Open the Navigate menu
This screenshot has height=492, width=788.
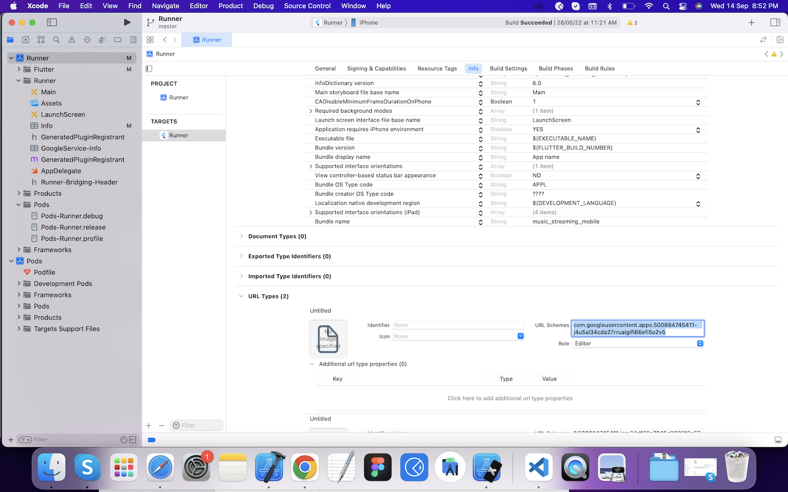point(165,6)
